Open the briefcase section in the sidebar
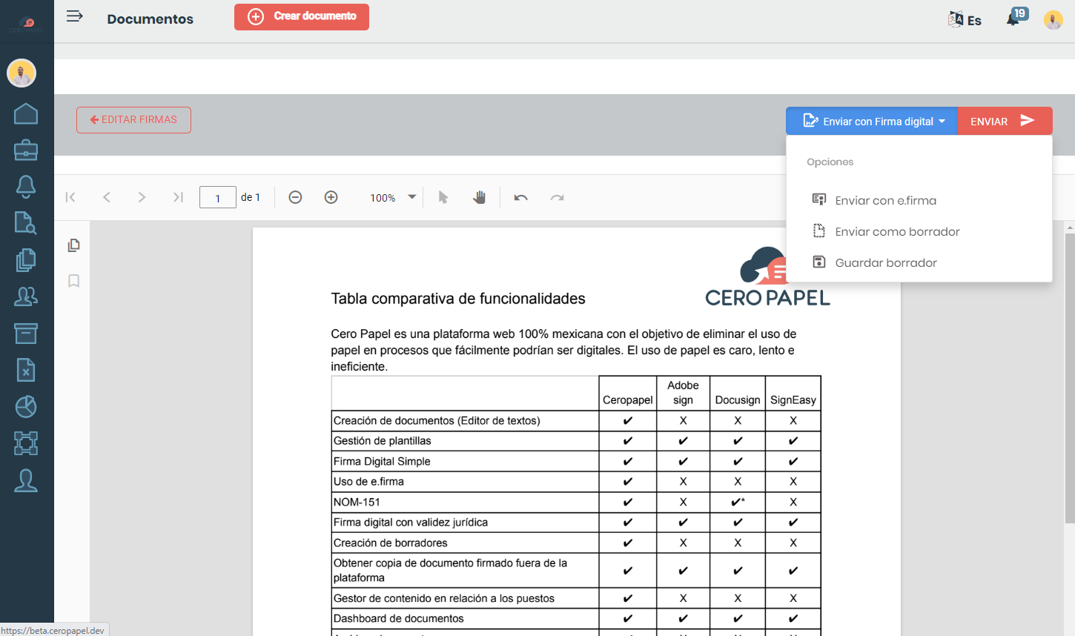 25,150
